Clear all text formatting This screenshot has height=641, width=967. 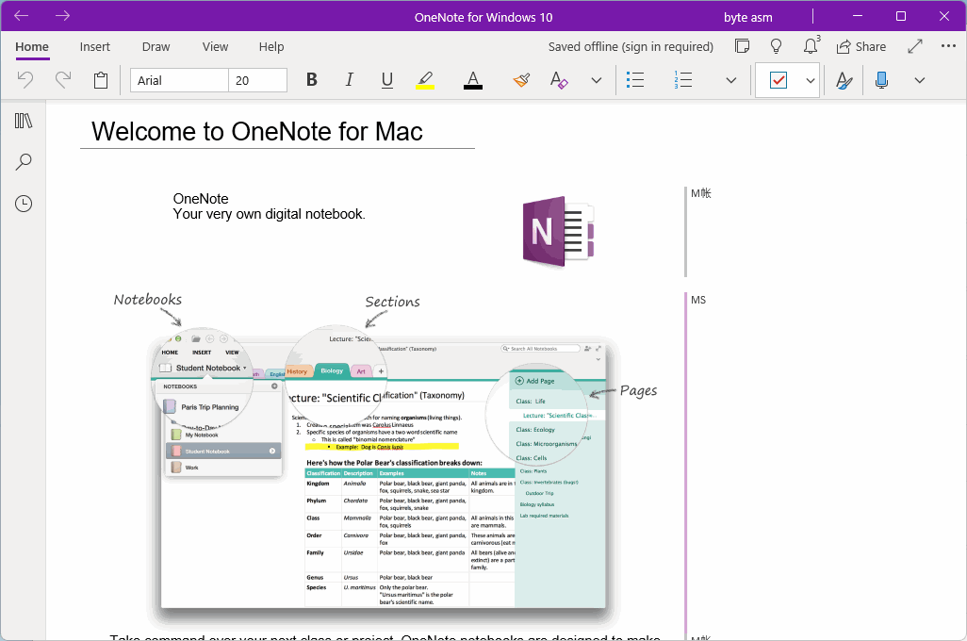point(559,80)
